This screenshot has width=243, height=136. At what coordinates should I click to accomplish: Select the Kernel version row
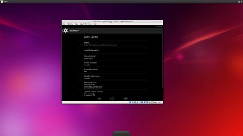112,85
